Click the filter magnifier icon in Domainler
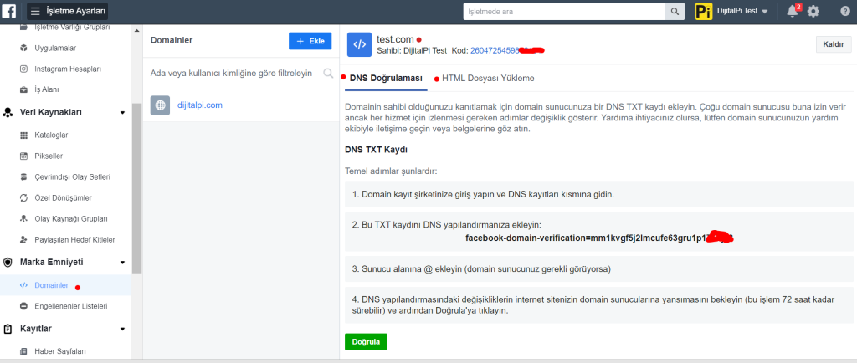Image resolution: width=857 pixels, height=363 pixels. pyautogui.click(x=328, y=73)
